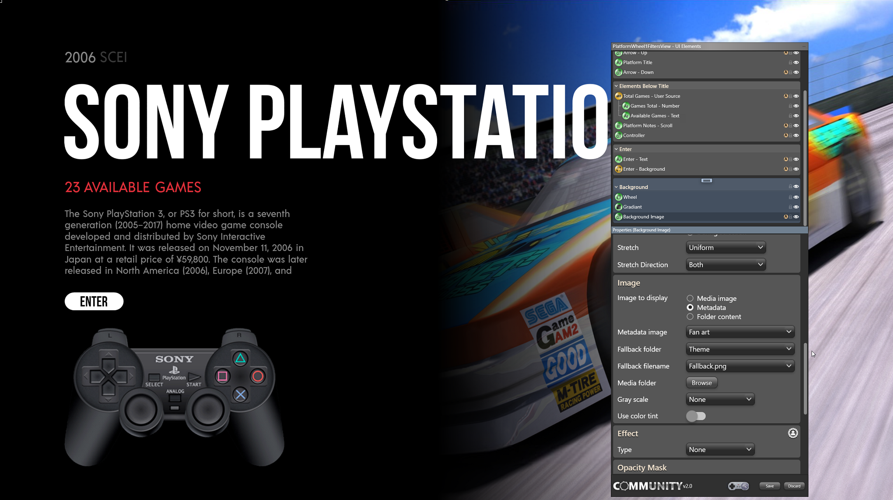Click the Total Games - User Source icon
Viewport: 893px width, 500px height.
pyautogui.click(x=618, y=96)
